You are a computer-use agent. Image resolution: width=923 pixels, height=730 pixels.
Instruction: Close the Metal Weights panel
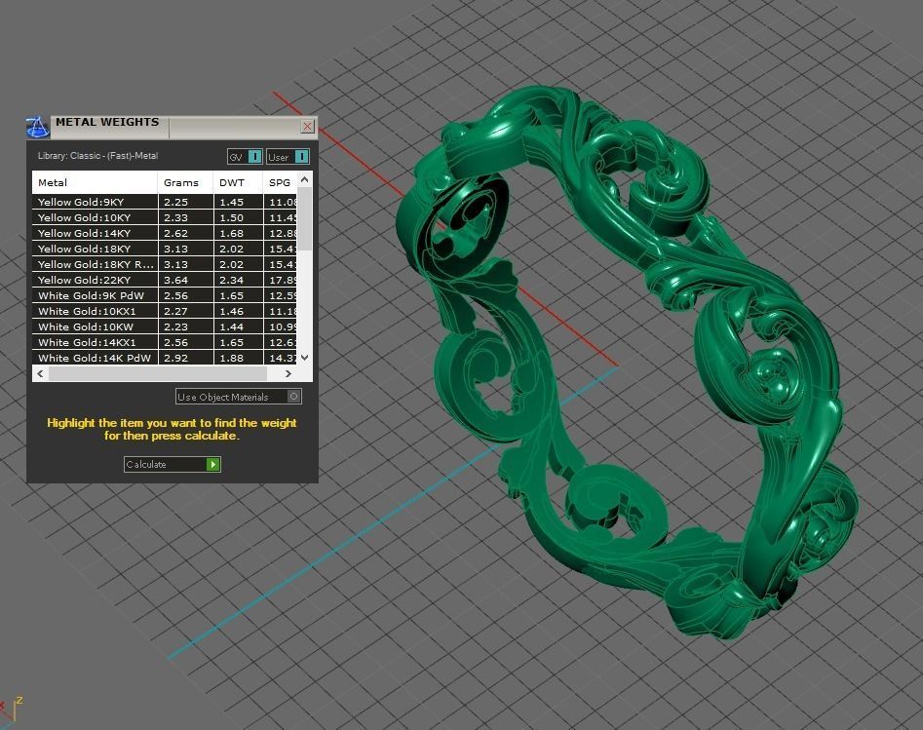coord(307,126)
